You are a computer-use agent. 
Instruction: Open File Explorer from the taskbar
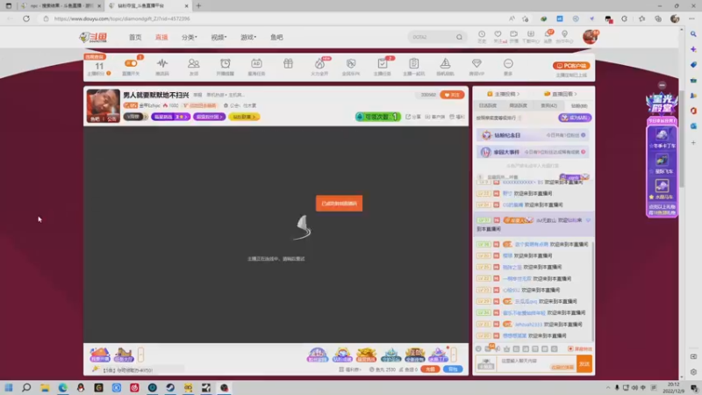(45, 387)
